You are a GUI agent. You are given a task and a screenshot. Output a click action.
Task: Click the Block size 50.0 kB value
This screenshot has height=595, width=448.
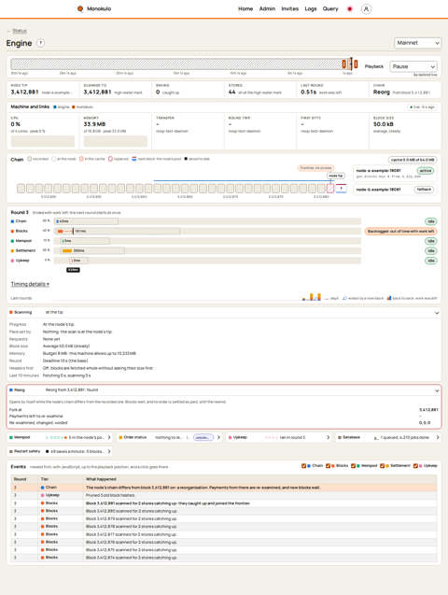click(384, 124)
